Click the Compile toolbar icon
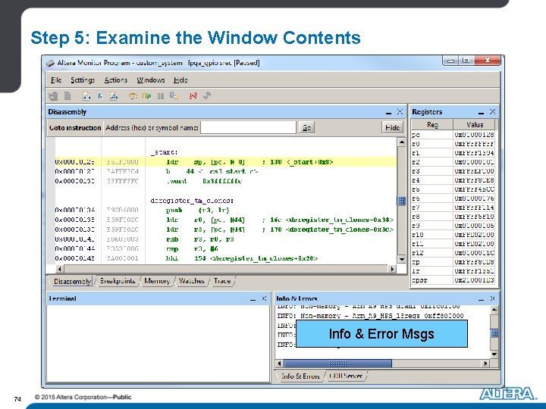Screen dimensions: 546x409 click(86, 95)
